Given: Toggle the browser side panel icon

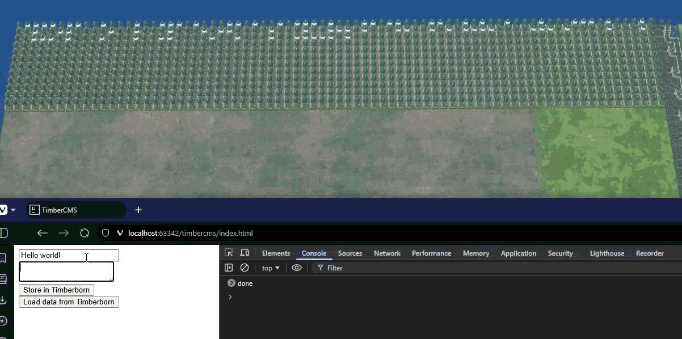Looking at the screenshot, I should coord(3,233).
